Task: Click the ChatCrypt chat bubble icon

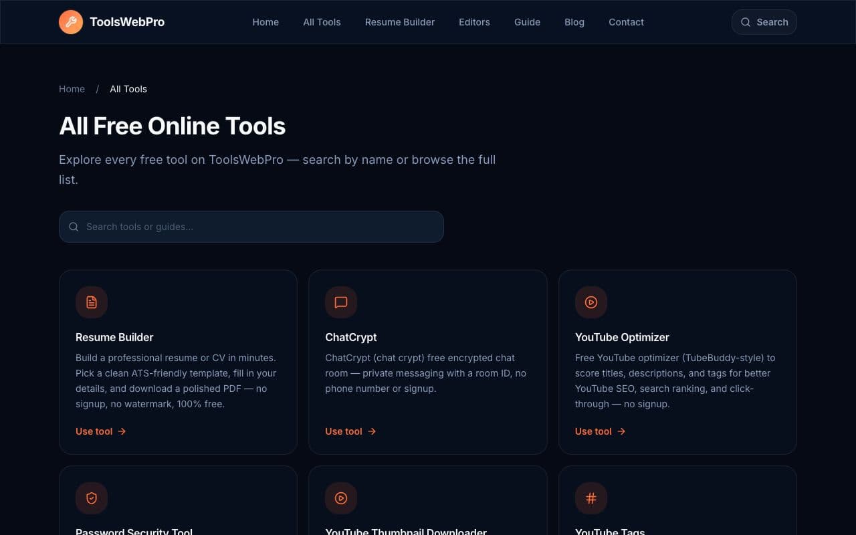Action: (x=341, y=302)
